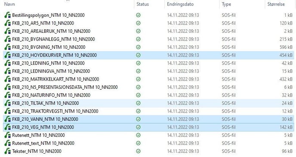
Task: Click the green status icon of FKB_210_MATRIKKELKART_NTM
Action: 139,79
